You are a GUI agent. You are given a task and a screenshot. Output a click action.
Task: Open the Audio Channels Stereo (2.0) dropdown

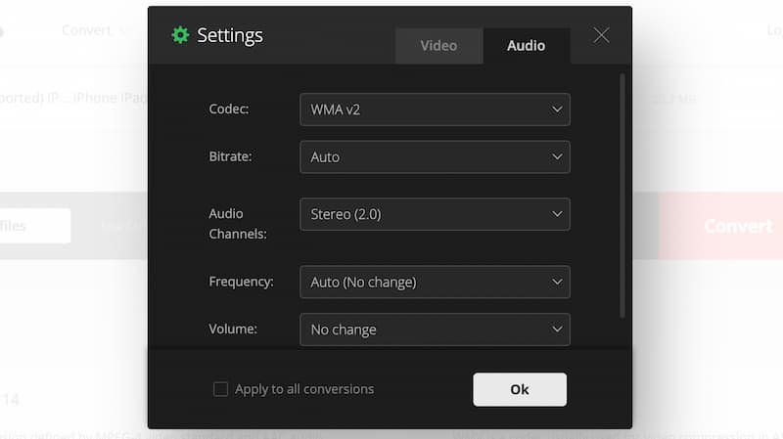tap(434, 213)
